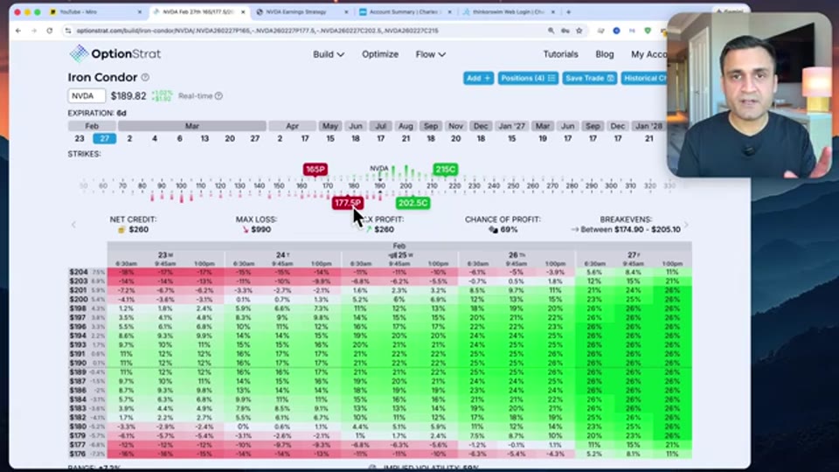
Task: Open the Optimize page
Action: [x=380, y=54]
